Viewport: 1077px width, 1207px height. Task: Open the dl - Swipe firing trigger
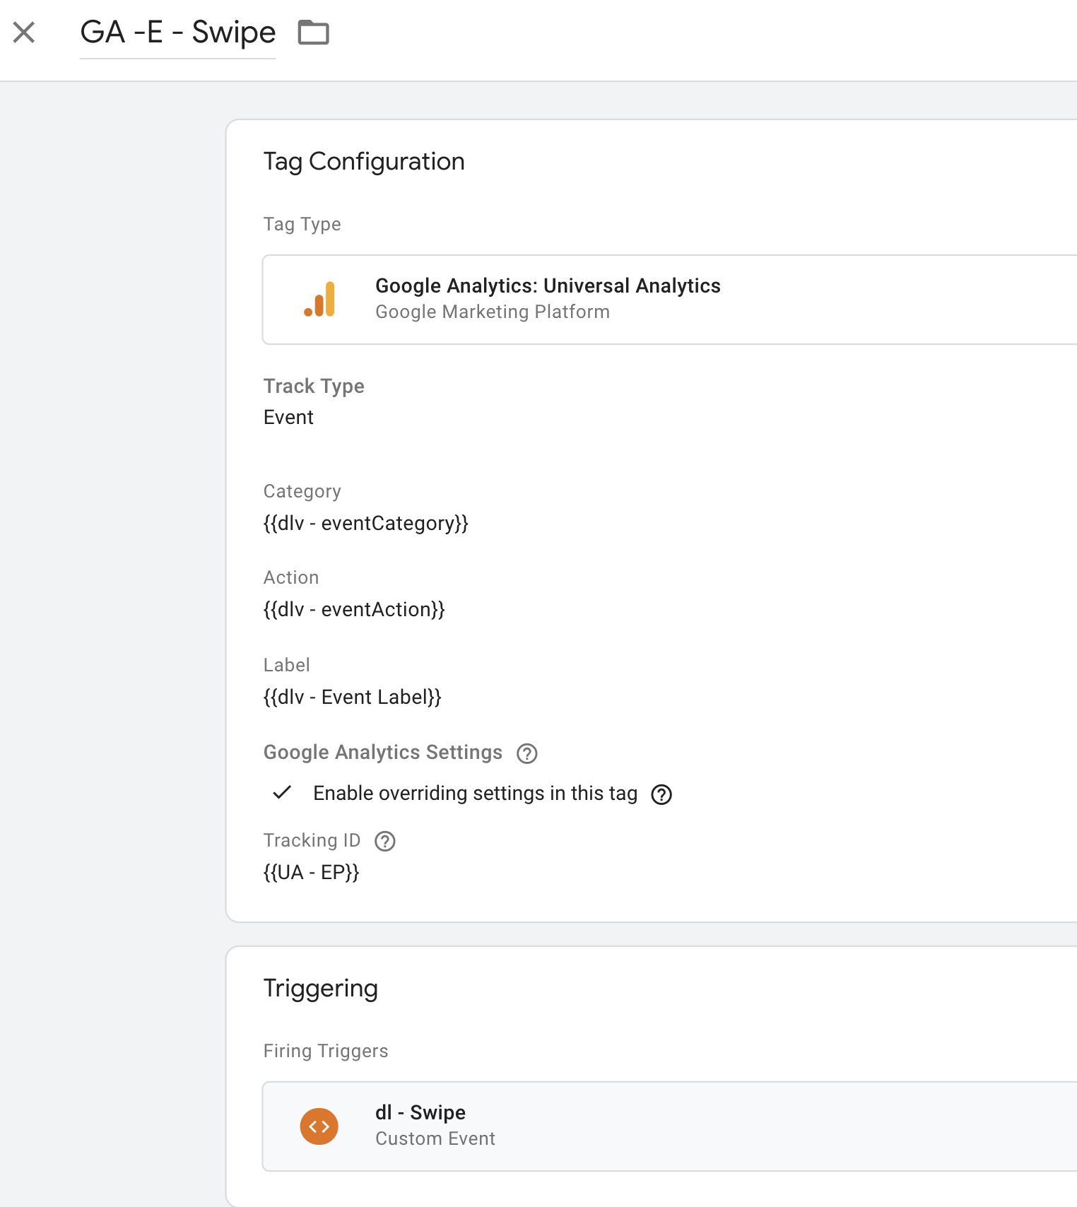[669, 1126]
